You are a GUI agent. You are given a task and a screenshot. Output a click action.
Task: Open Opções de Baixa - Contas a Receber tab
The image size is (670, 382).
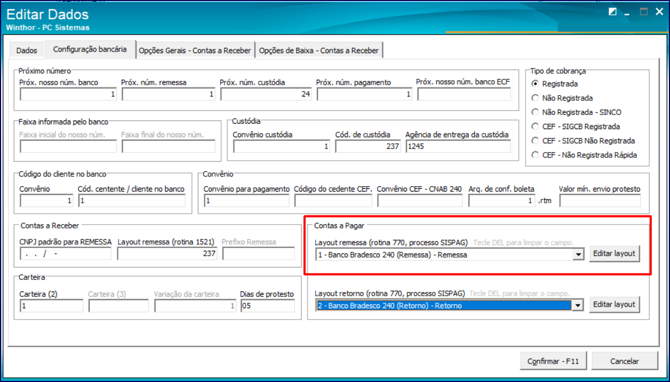[x=319, y=50]
